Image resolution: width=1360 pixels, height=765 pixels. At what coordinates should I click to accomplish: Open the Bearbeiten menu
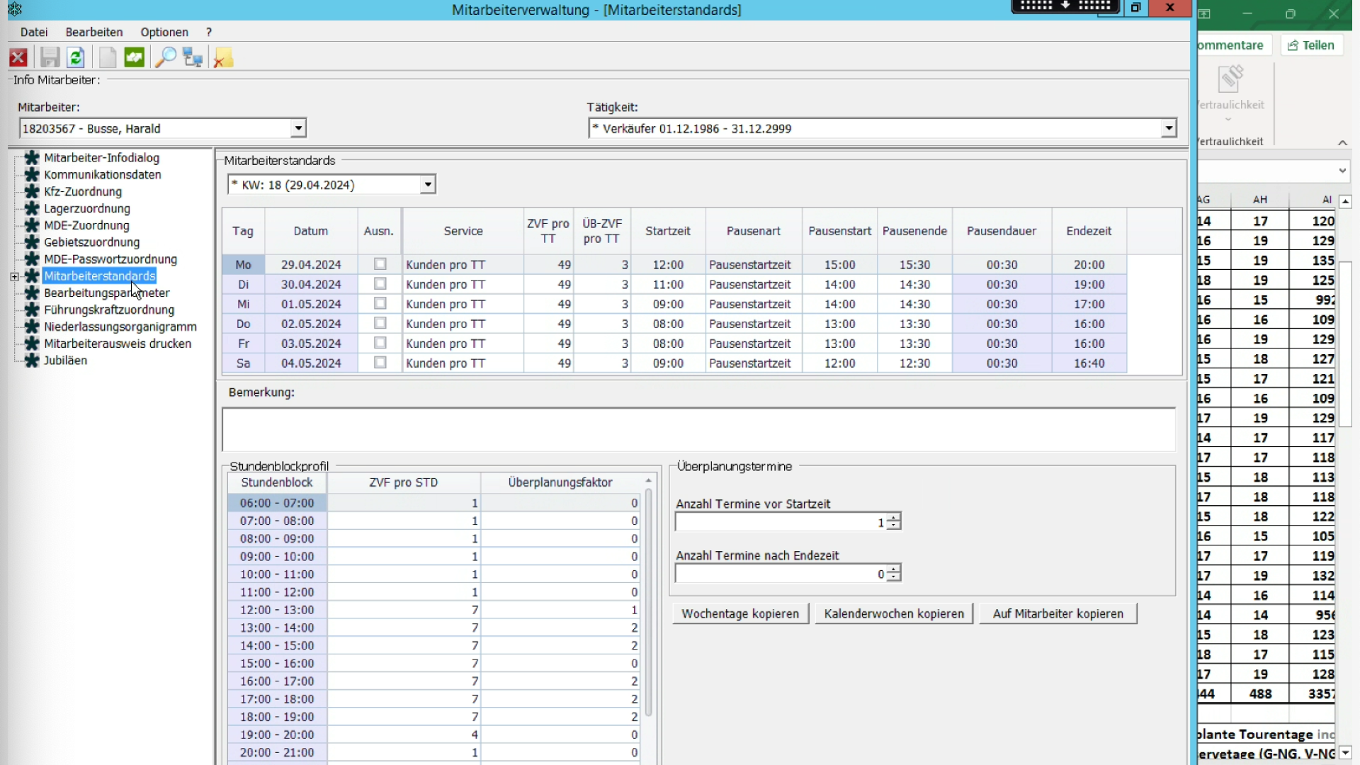(x=93, y=32)
